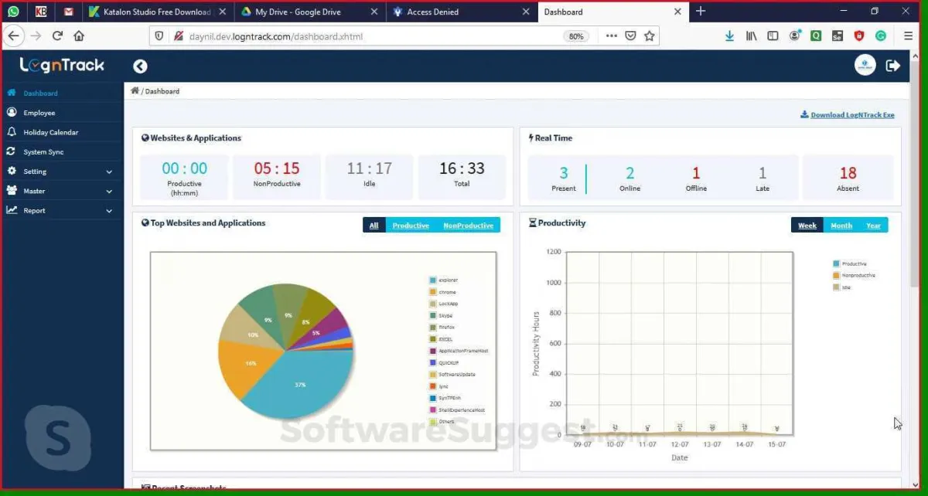Open the user profile avatar

point(865,66)
